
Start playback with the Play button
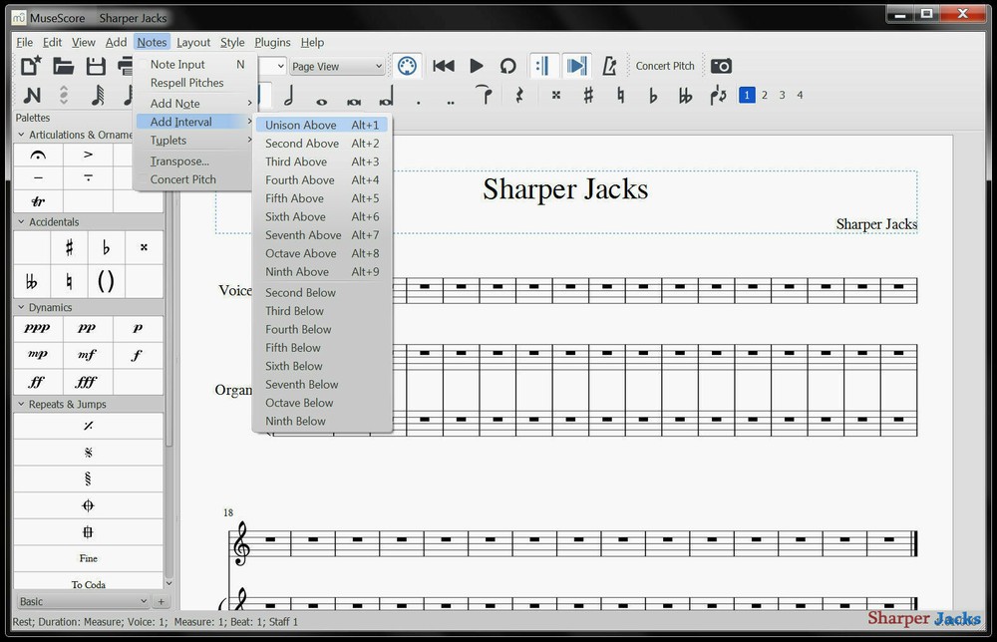(x=475, y=65)
